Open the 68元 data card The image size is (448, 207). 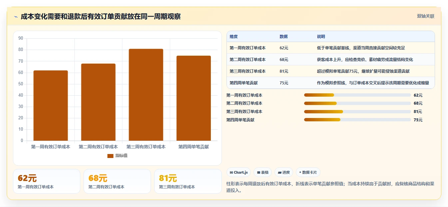(x=117, y=181)
